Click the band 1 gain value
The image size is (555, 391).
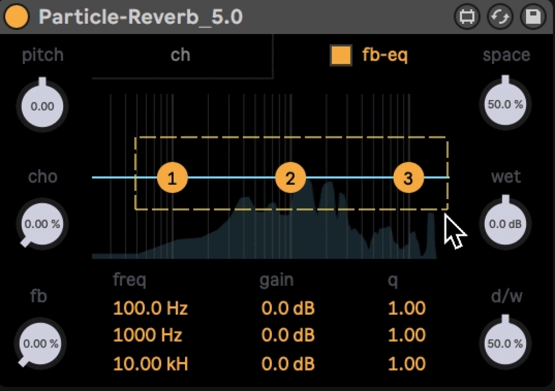coord(288,308)
